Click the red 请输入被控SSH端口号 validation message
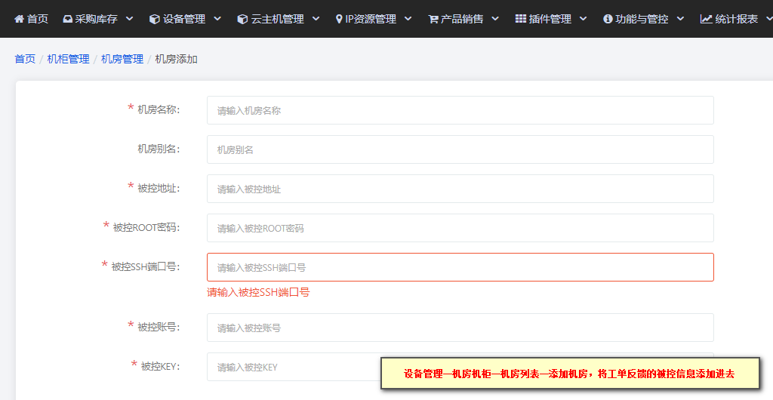The height and width of the screenshot is (400, 773). [x=258, y=293]
